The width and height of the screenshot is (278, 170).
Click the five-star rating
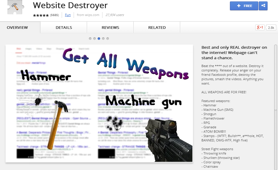41,15
